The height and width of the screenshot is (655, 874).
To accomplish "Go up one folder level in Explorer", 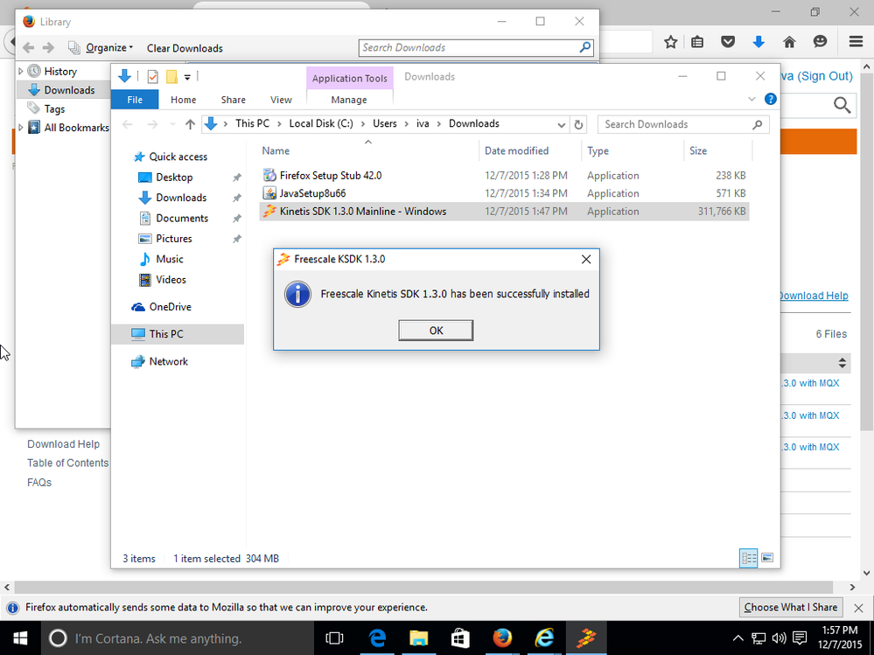I will [x=190, y=124].
